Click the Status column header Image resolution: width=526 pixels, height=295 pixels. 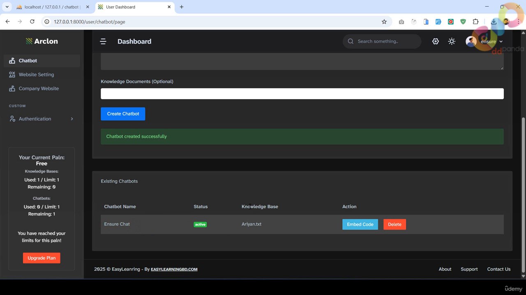tap(201, 206)
